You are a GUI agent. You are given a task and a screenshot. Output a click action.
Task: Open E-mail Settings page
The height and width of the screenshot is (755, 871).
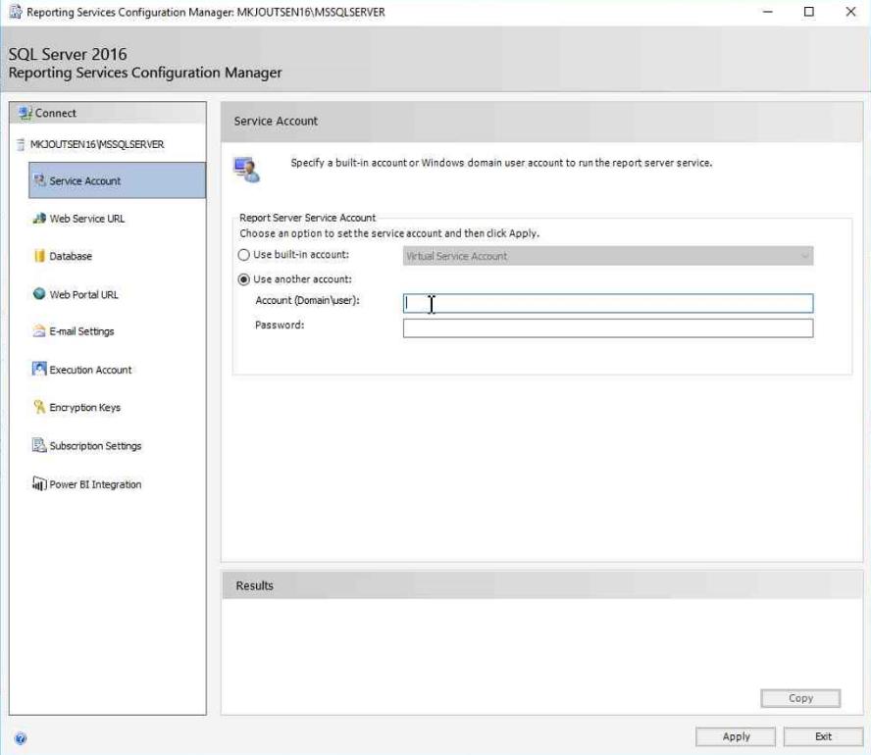[81, 331]
